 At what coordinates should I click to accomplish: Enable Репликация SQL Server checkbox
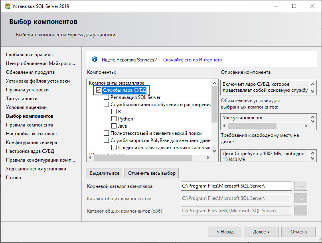(106, 97)
